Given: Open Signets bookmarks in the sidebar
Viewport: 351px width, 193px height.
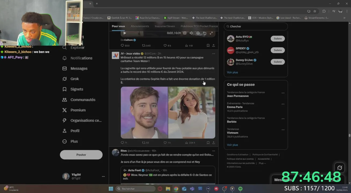Looking at the screenshot, I should [73, 89].
